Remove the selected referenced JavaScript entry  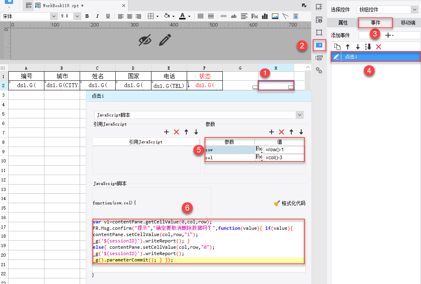[x=176, y=132]
